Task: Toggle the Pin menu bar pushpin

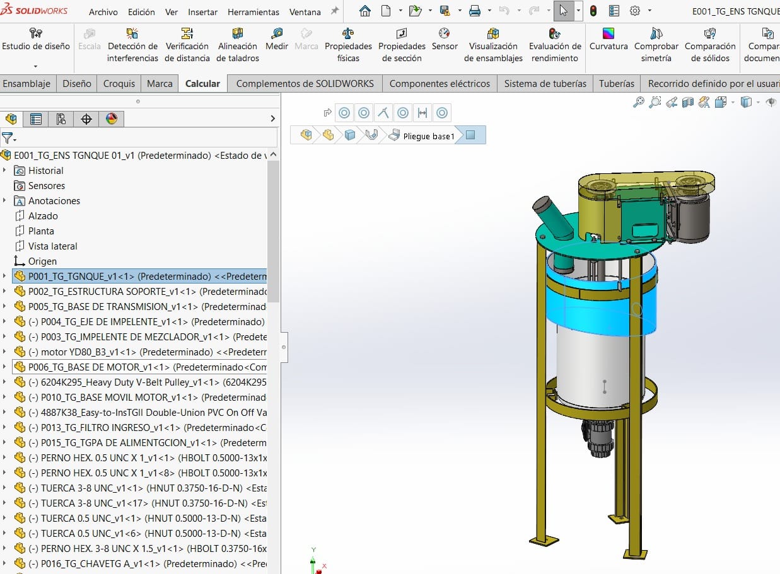Action: tap(334, 11)
